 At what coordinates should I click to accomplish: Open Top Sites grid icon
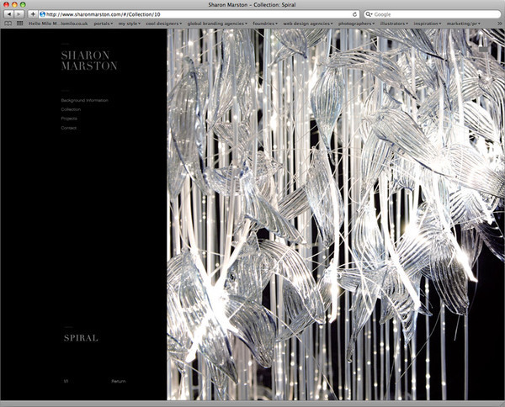tap(20, 24)
